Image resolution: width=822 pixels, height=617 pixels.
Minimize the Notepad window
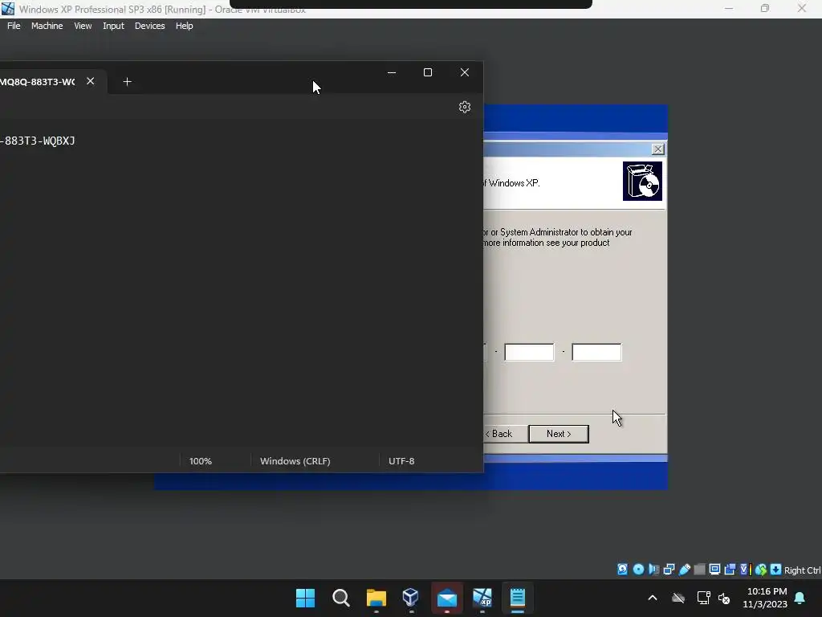point(392,72)
